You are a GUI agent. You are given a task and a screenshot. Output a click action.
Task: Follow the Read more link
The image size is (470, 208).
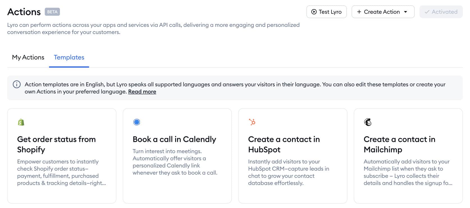tap(142, 92)
